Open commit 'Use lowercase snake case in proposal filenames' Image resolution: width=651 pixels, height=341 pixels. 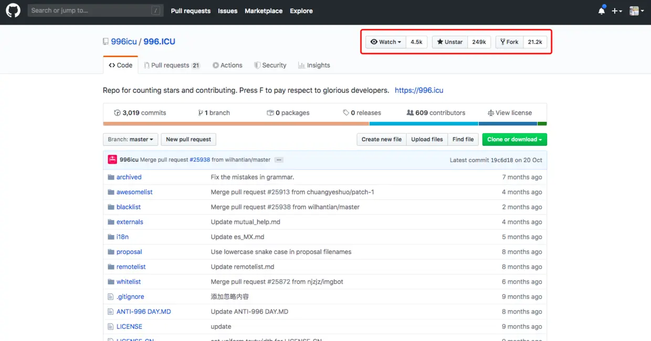tap(281, 252)
